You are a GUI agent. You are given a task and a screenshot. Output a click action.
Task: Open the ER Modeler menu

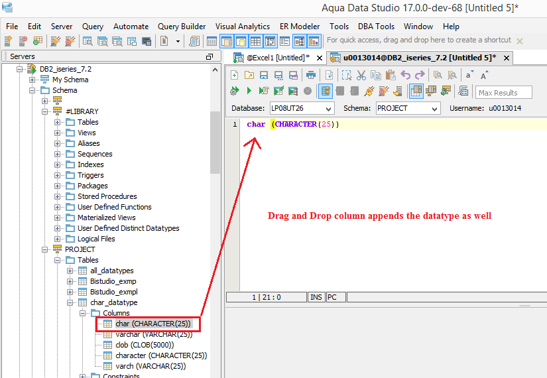(x=300, y=27)
